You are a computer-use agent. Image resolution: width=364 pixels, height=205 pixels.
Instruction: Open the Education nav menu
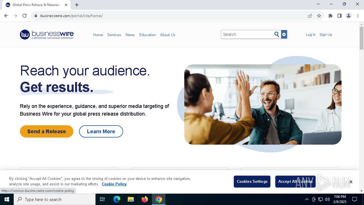(x=148, y=35)
